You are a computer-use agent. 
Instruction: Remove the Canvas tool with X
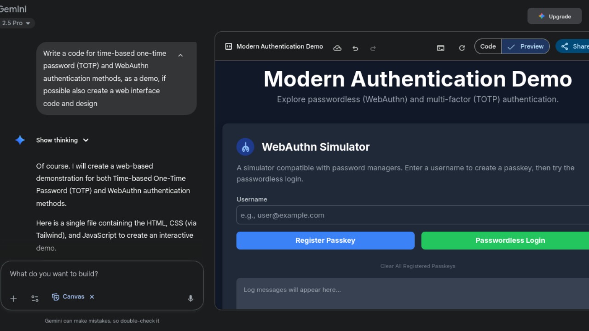pyautogui.click(x=92, y=297)
